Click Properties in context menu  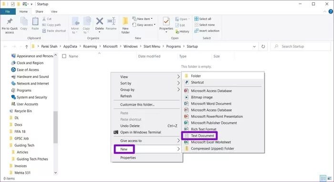pos(147,158)
